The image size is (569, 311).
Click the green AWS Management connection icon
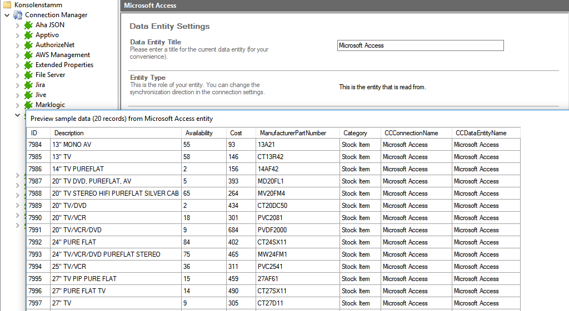tap(28, 55)
